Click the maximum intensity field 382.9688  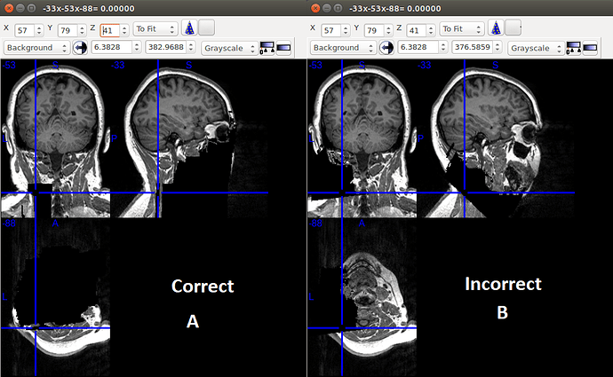tap(166, 47)
